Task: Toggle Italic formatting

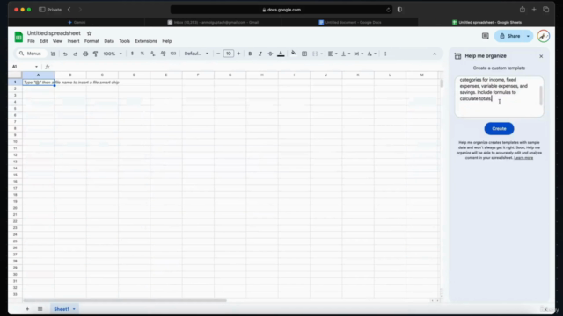Action: (x=260, y=54)
